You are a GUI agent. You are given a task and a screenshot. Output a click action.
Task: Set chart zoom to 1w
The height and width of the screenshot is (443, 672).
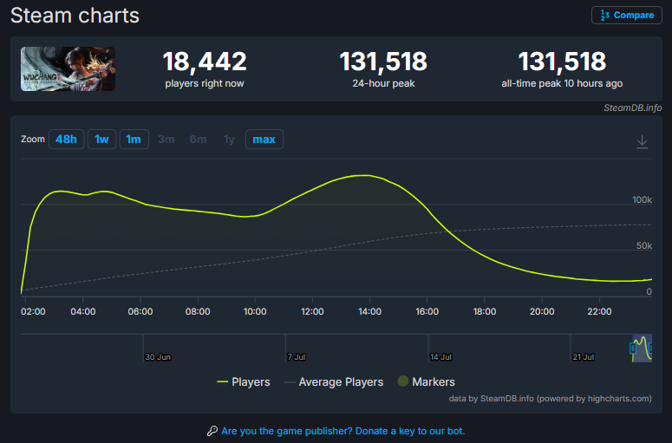[x=101, y=140]
